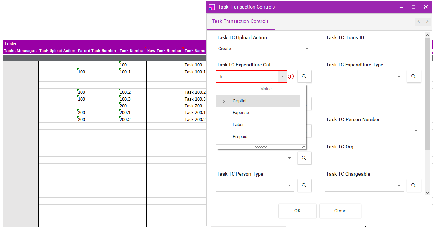433x227 pixels.
Task: Click the OK button
Action: (x=297, y=211)
